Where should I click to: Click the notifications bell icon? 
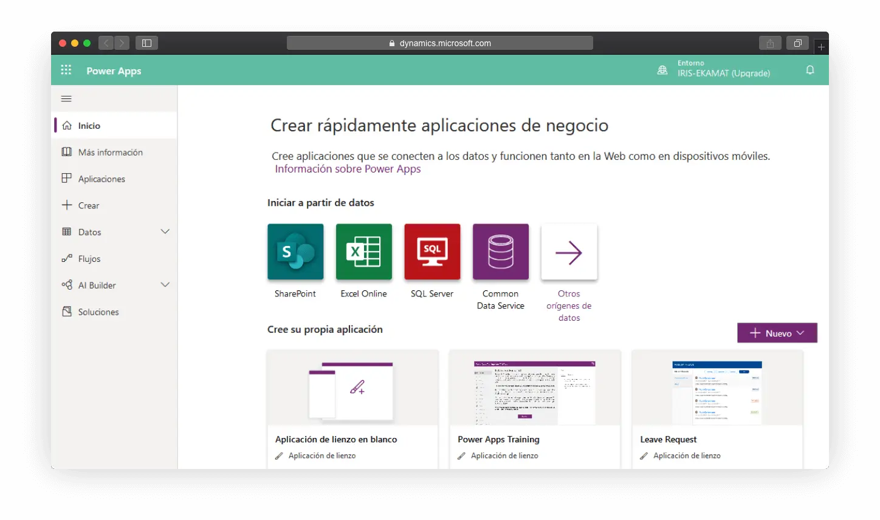tap(810, 70)
